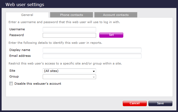
Task: Click the Password field label
Action: click(x=17, y=35)
